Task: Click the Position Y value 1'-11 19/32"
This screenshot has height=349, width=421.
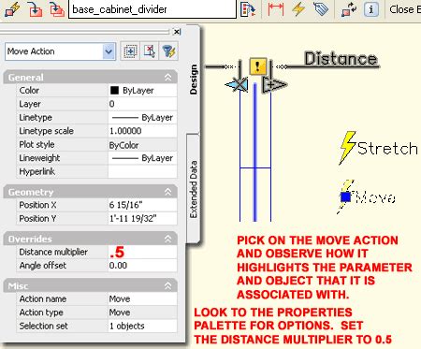Action: [142, 218]
